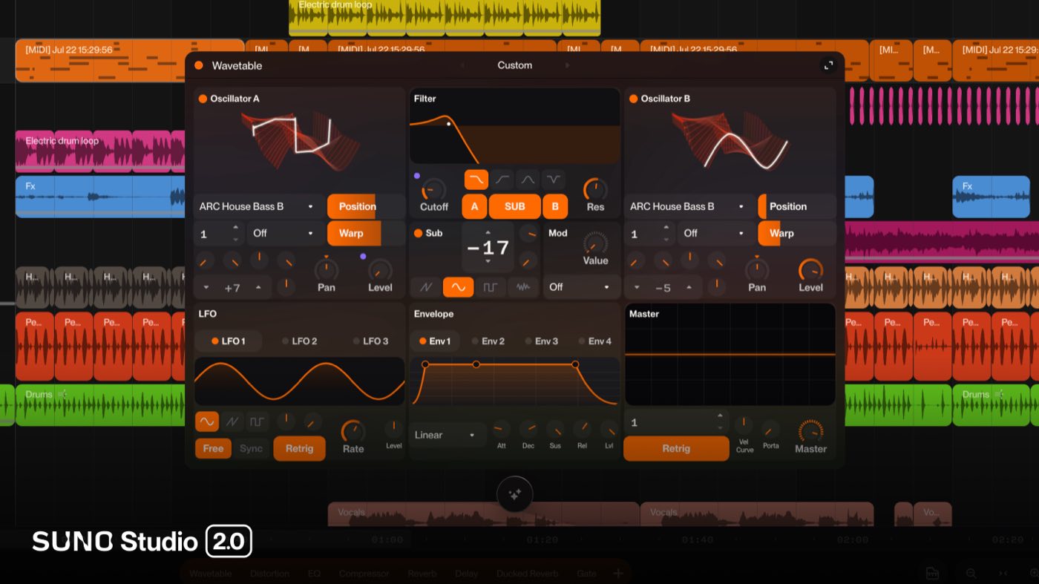Select the sine LFO shape icon

[x=206, y=422]
